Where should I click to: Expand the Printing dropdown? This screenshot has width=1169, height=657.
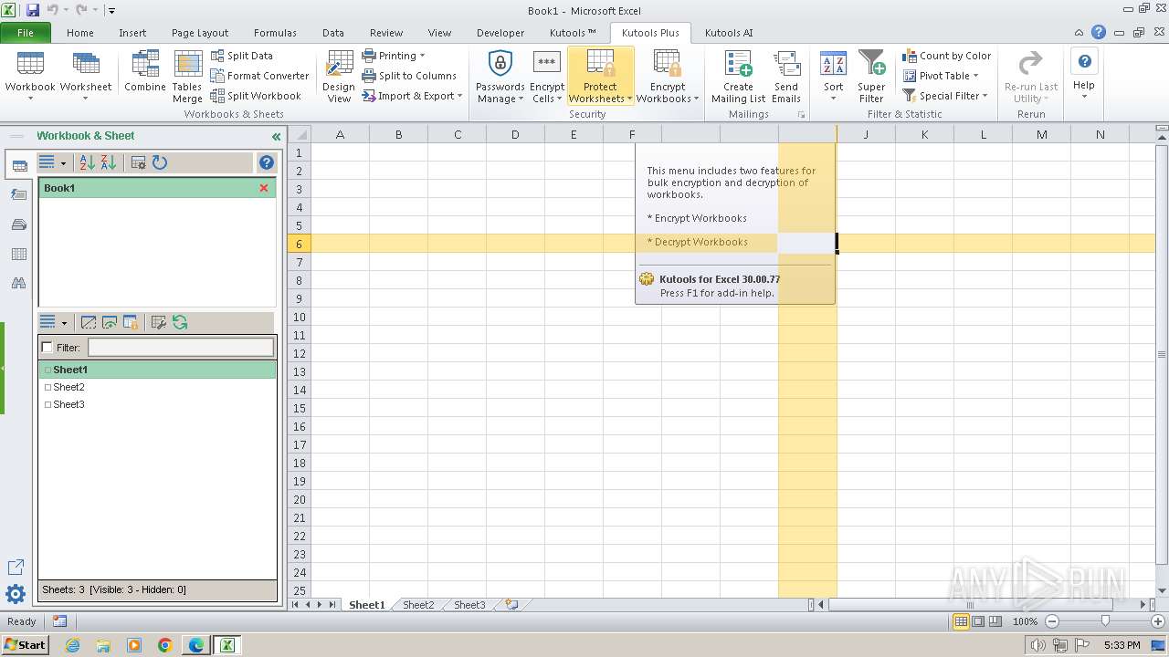click(394, 56)
